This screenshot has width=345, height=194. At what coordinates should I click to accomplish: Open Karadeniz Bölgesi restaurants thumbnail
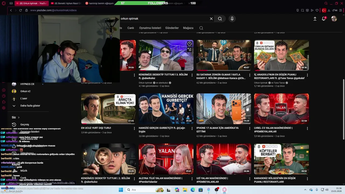click(x=281, y=159)
